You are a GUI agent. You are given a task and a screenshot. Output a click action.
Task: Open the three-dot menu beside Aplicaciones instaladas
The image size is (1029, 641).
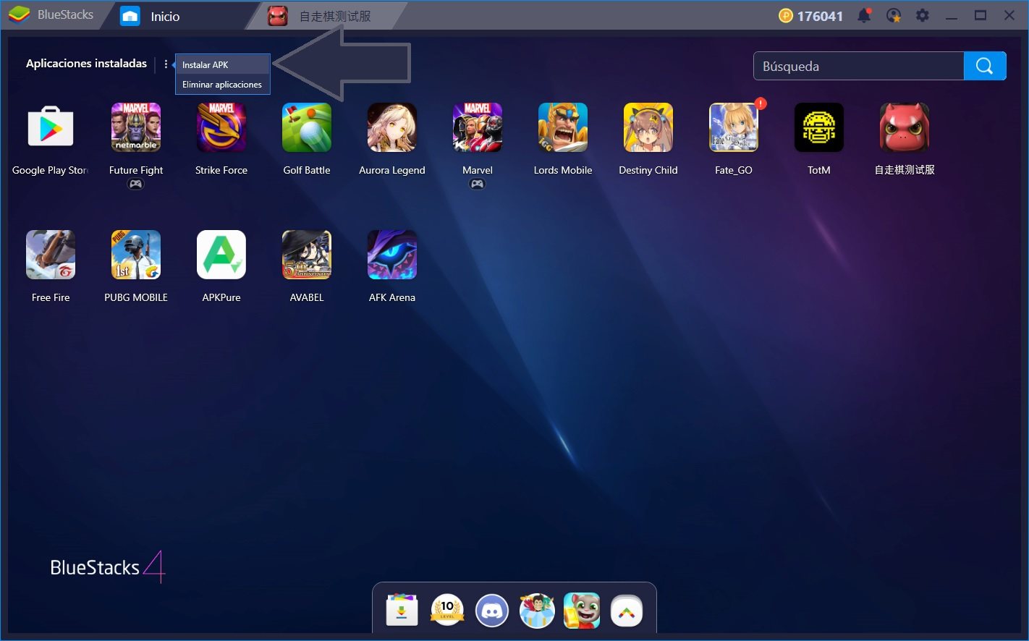pos(166,64)
